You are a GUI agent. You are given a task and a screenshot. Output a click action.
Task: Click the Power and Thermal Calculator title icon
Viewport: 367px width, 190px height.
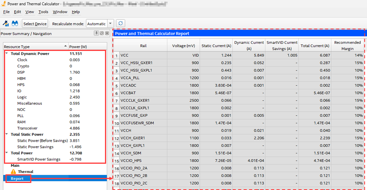4,4
